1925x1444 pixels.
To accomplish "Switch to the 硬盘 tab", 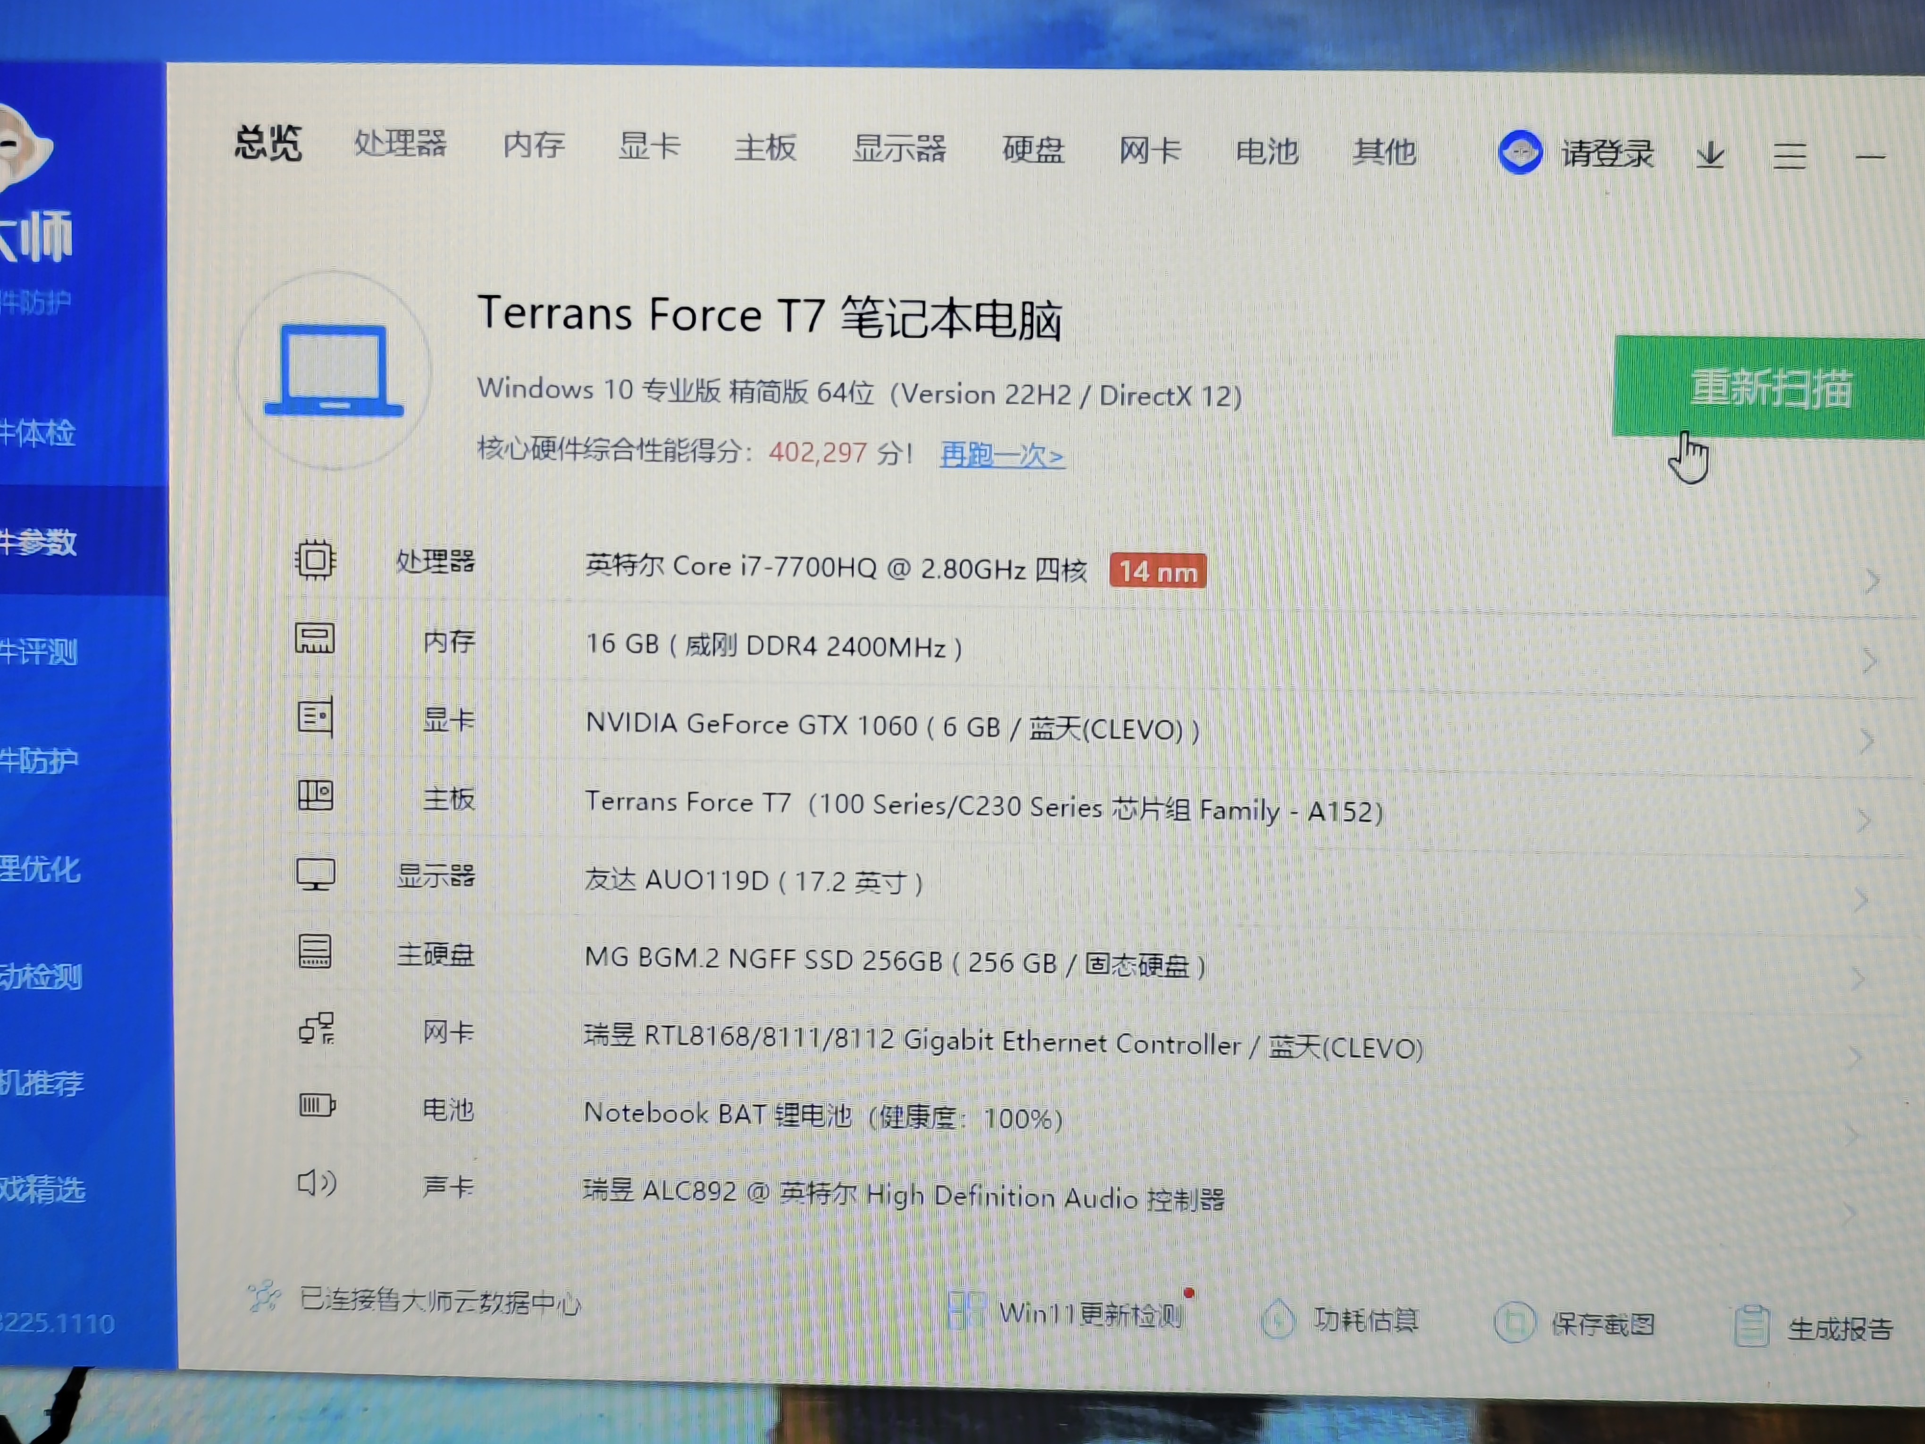I will [1033, 150].
